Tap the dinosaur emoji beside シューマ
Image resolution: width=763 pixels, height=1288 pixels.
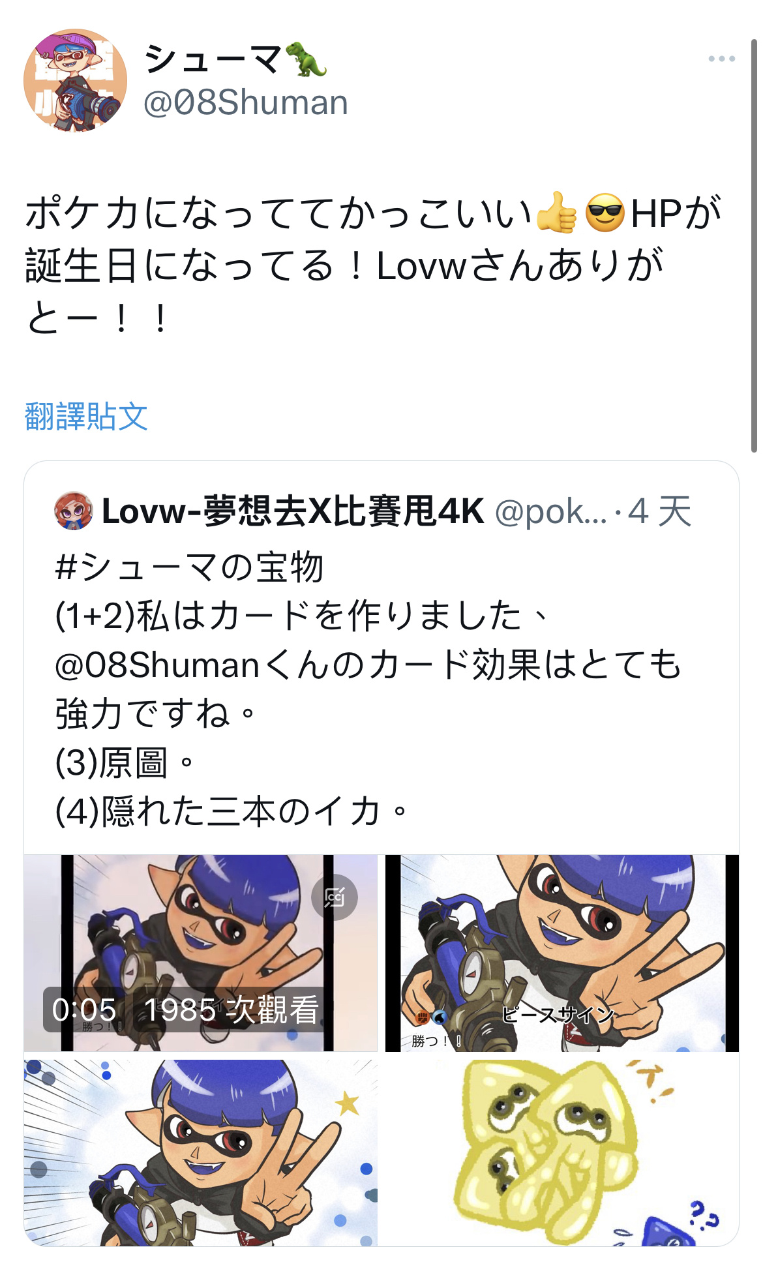click(x=305, y=59)
